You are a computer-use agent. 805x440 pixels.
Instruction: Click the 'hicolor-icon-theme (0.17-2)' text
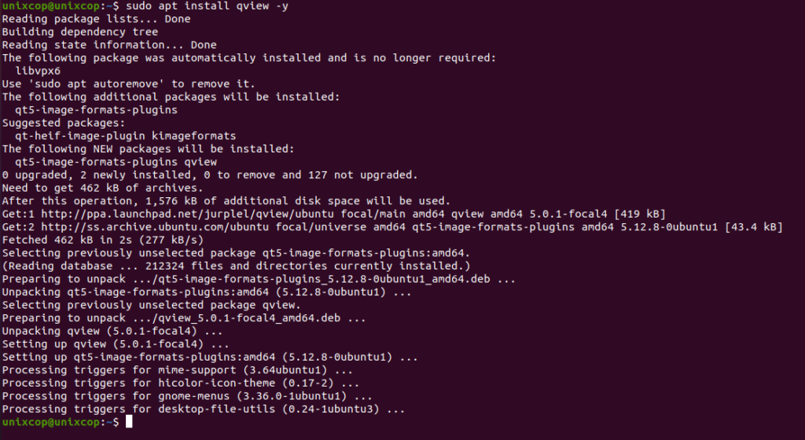(x=245, y=383)
